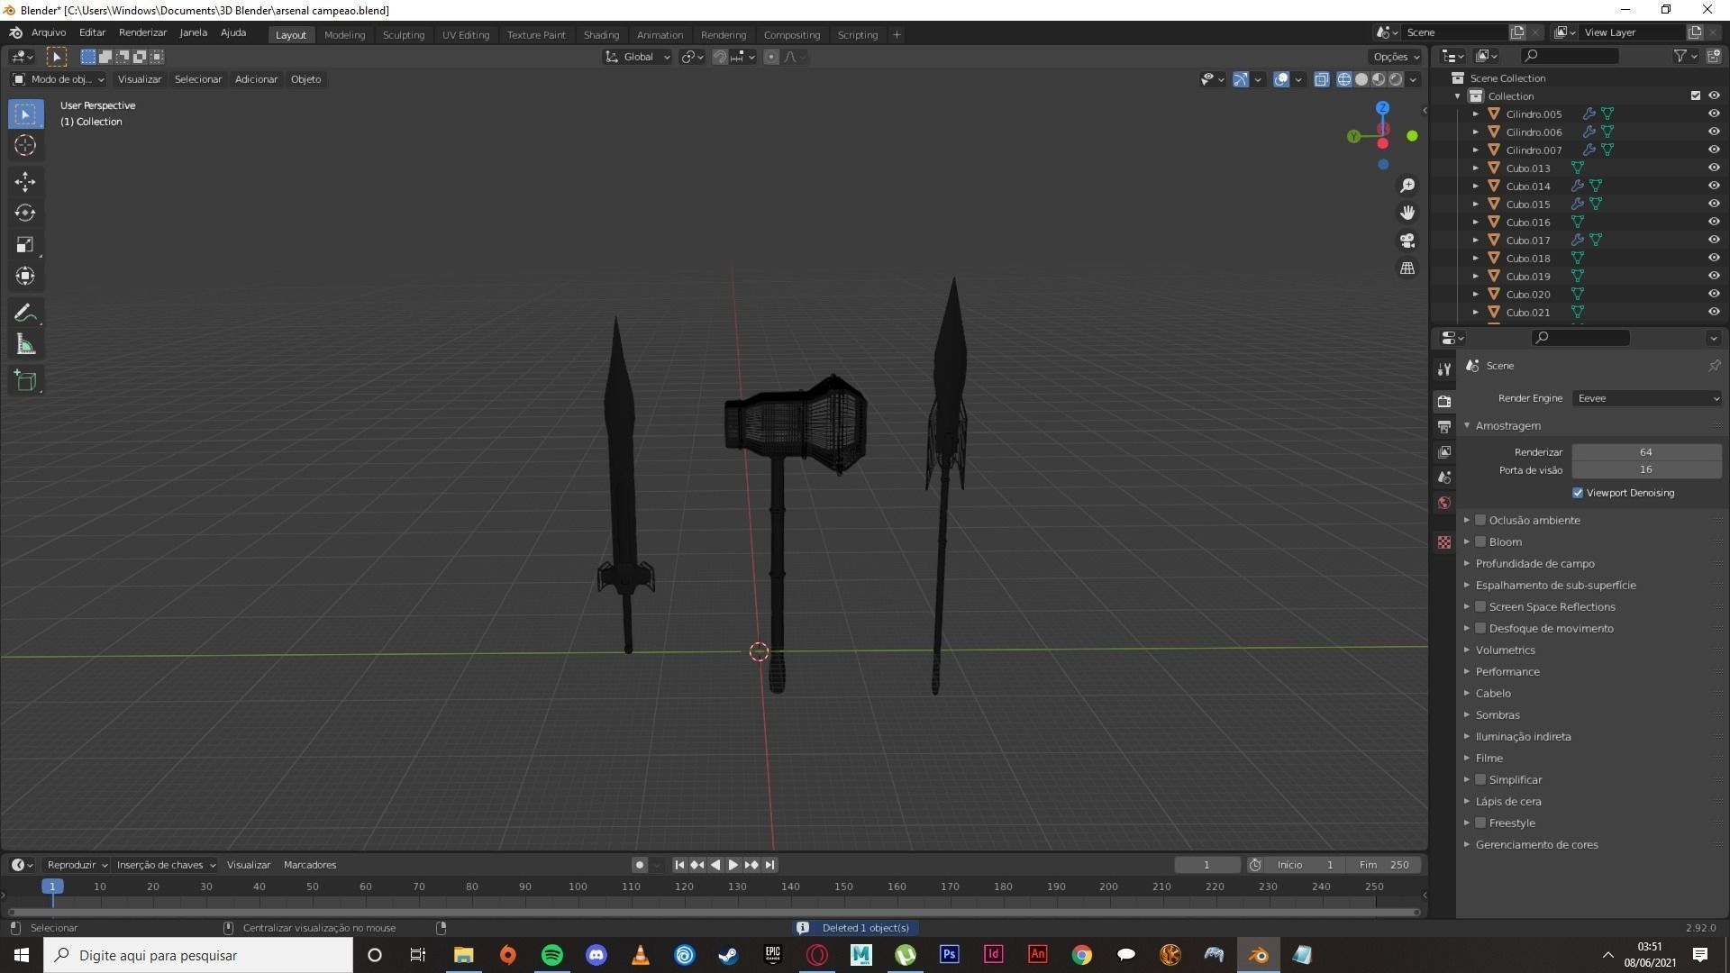Viewport: 1730px width, 973px height.
Task: Hide Cubo.013 in the outliner
Action: pos(1714,168)
